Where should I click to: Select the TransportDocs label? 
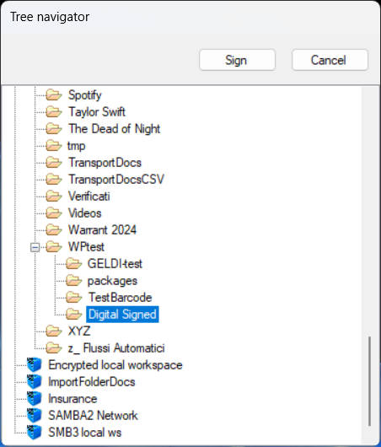[x=105, y=163]
